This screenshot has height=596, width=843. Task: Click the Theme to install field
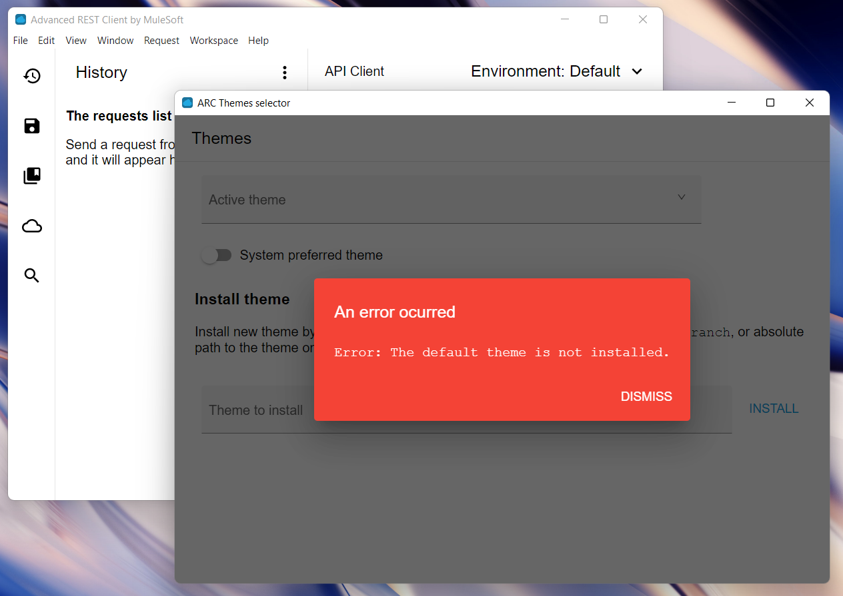pos(256,410)
